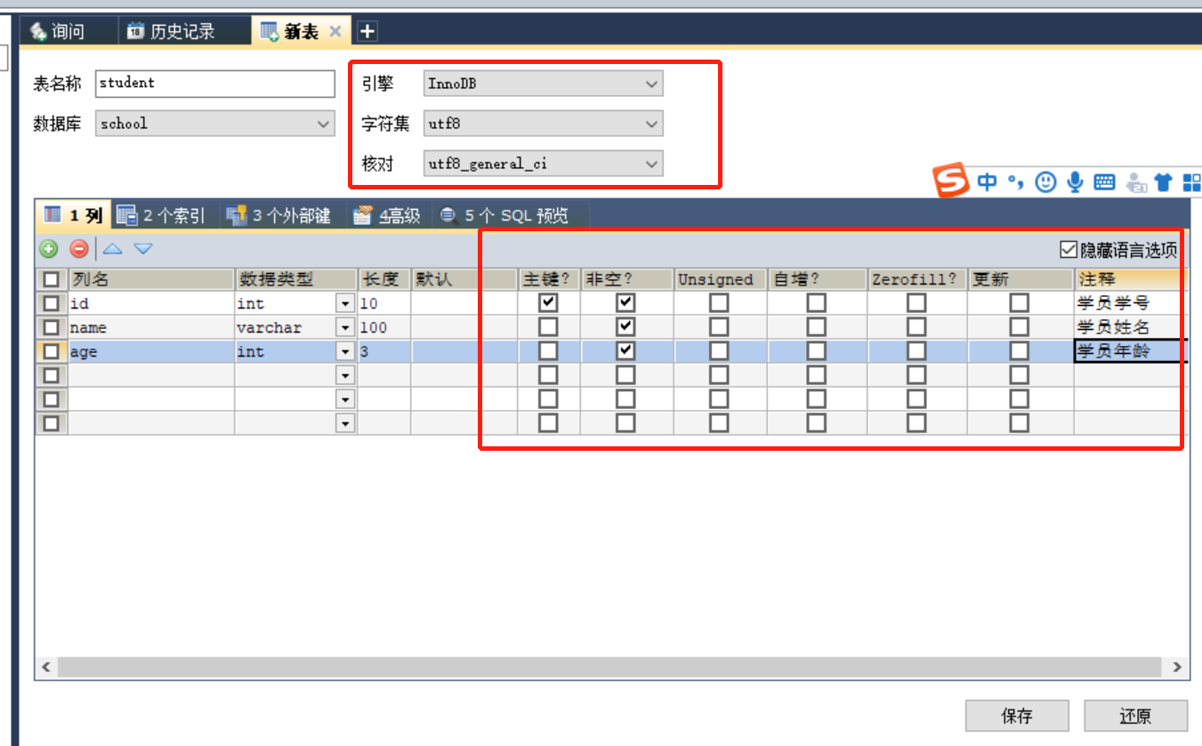Click horizontal scrollbar right arrow

(x=1176, y=667)
